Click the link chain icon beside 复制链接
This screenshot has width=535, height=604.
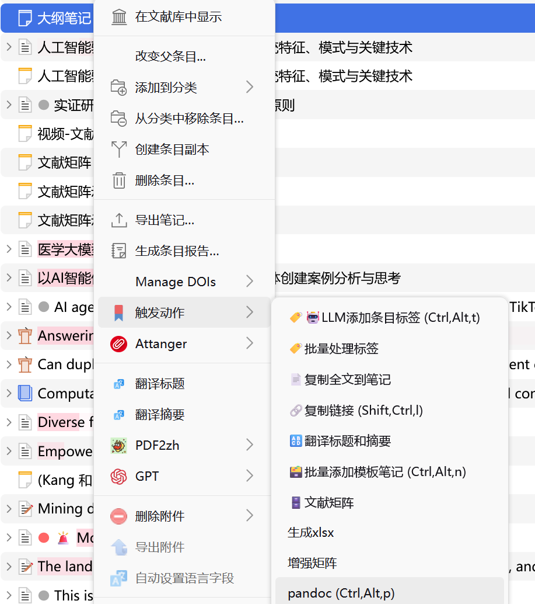click(296, 411)
